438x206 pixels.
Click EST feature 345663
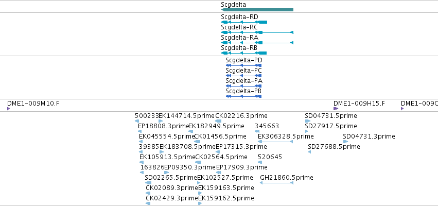click(x=257, y=131)
